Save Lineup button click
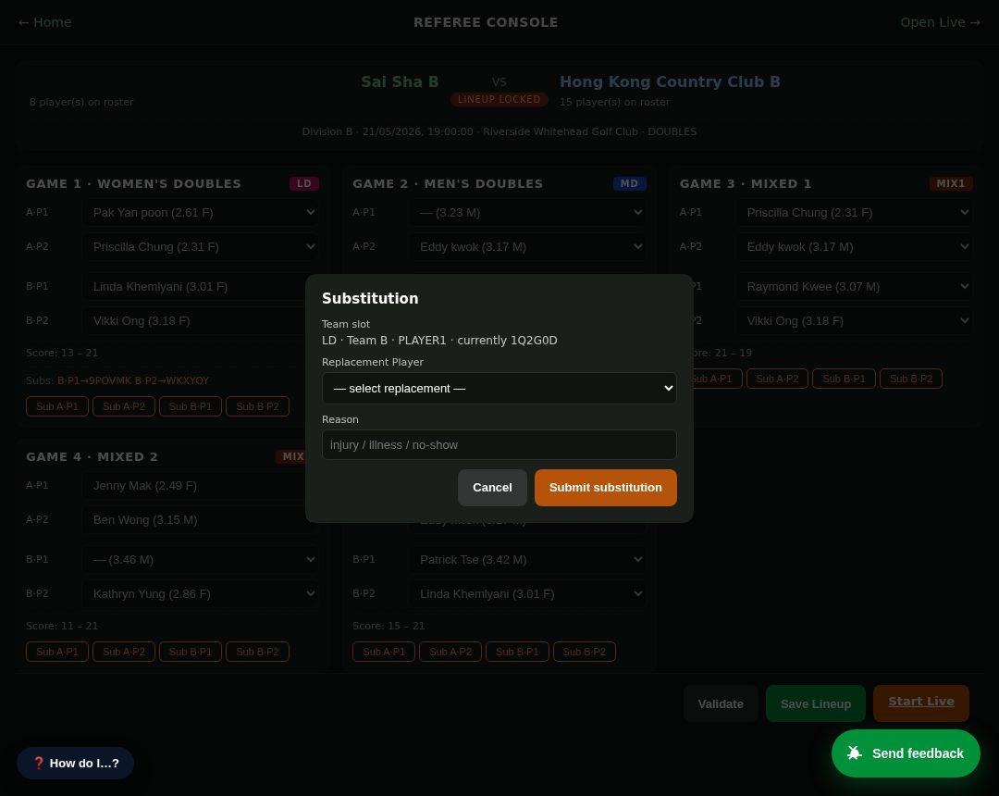 [816, 703]
